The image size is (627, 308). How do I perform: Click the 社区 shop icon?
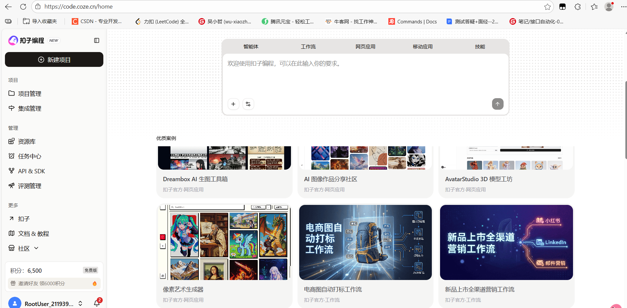(x=12, y=248)
